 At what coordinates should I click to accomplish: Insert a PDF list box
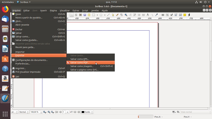(x=180, y=15)
